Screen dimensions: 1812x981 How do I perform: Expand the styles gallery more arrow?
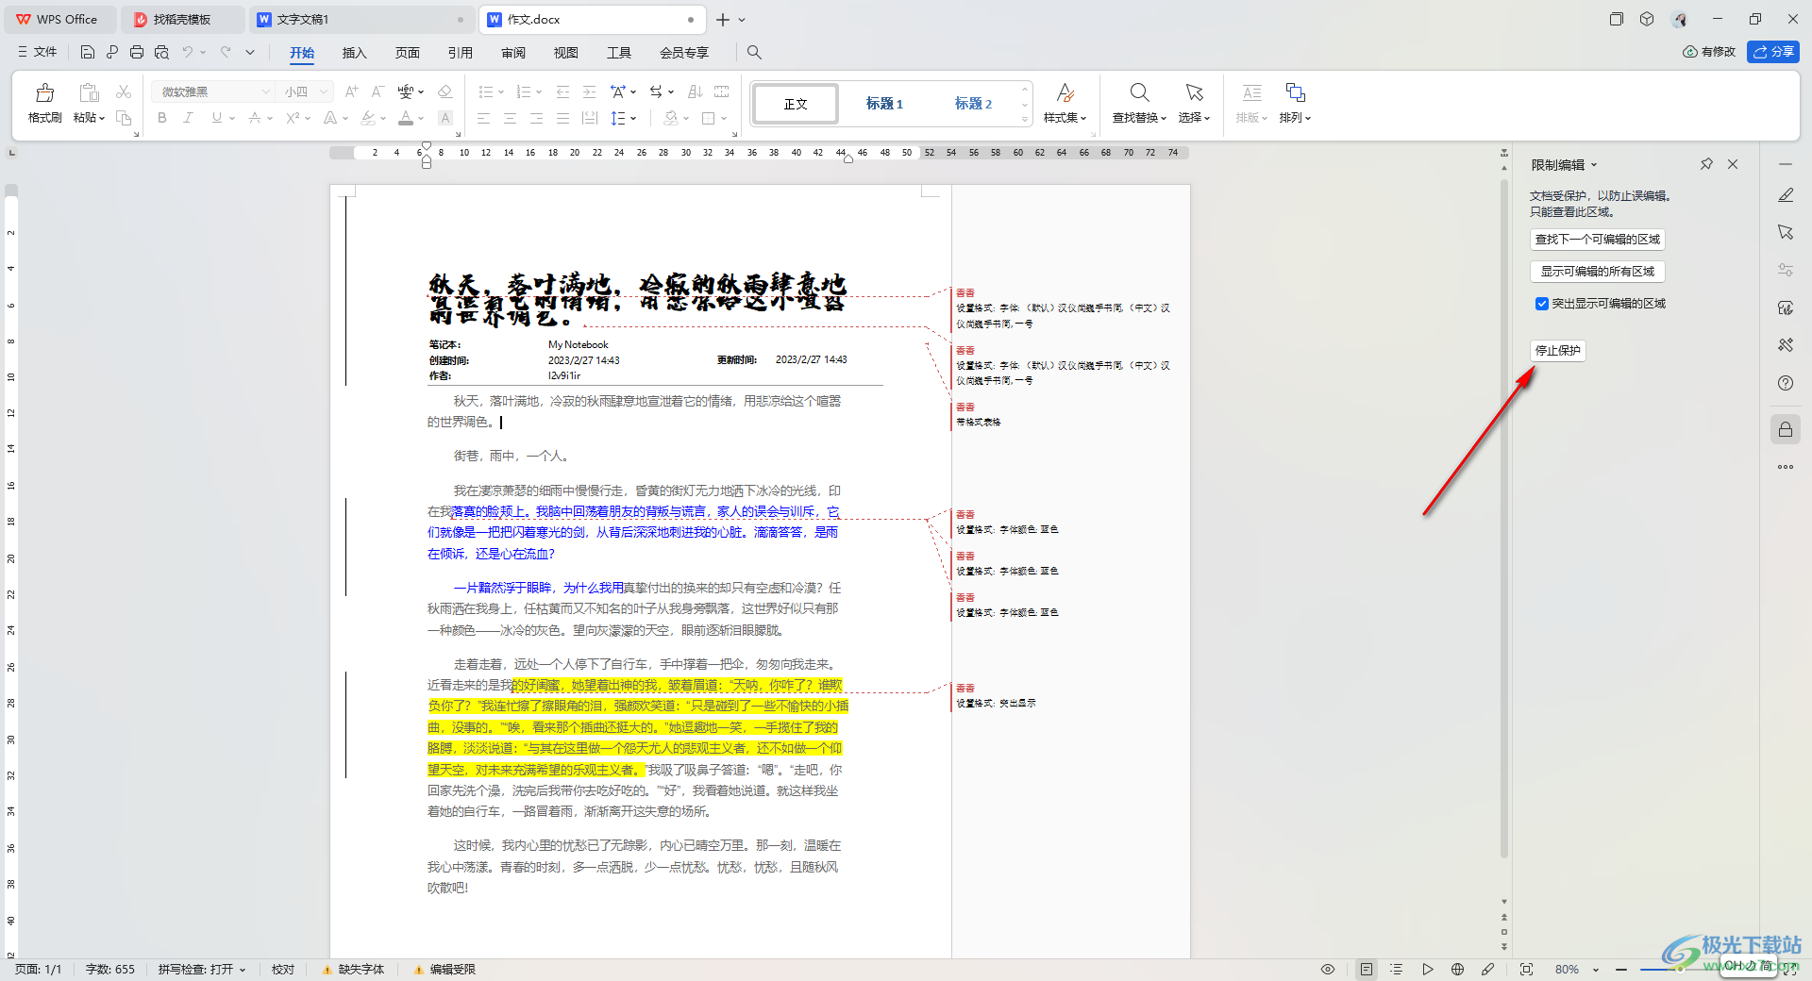(x=1025, y=119)
